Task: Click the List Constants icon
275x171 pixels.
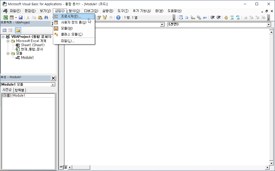Action: (x=187, y=17)
